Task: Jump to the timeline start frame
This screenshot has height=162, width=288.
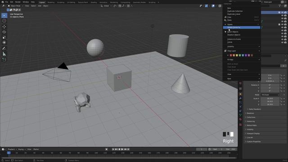Action: pyautogui.click(x=113, y=149)
